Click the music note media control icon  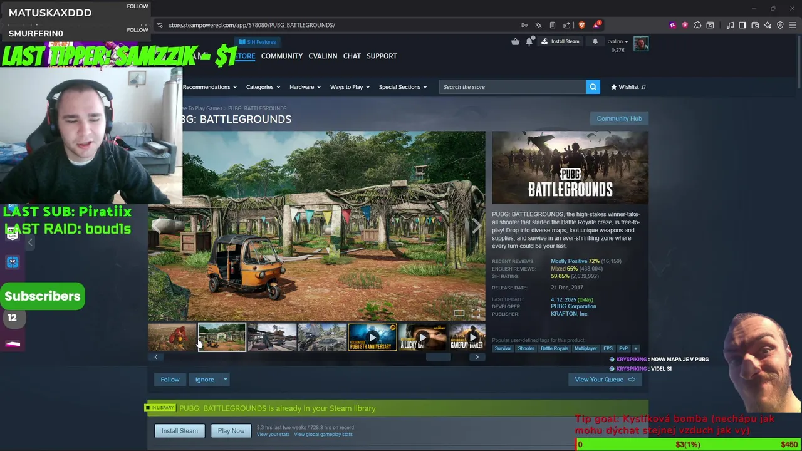pos(730,25)
